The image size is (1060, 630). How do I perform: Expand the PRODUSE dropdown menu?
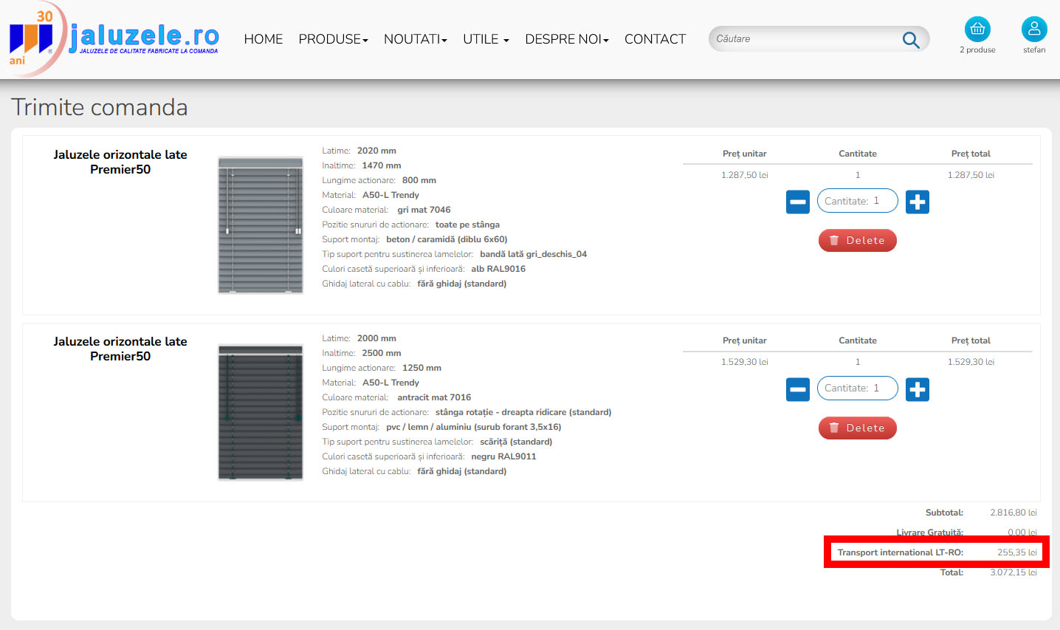(x=333, y=39)
